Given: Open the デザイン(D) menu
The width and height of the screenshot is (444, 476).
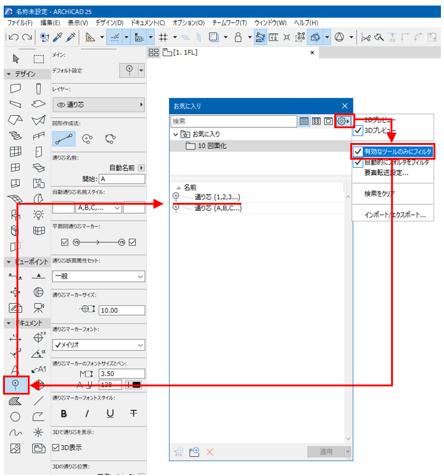Looking at the screenshot, I should (109, 23).
